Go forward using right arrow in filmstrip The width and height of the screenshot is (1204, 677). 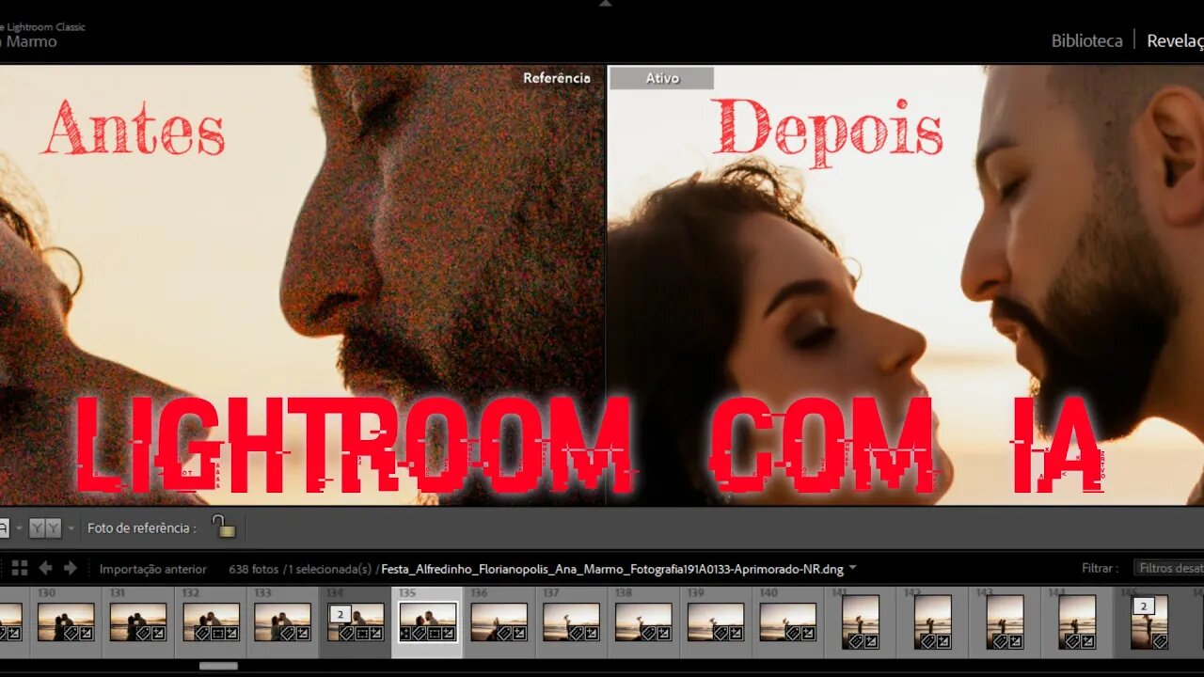click(x=71, y=568)
